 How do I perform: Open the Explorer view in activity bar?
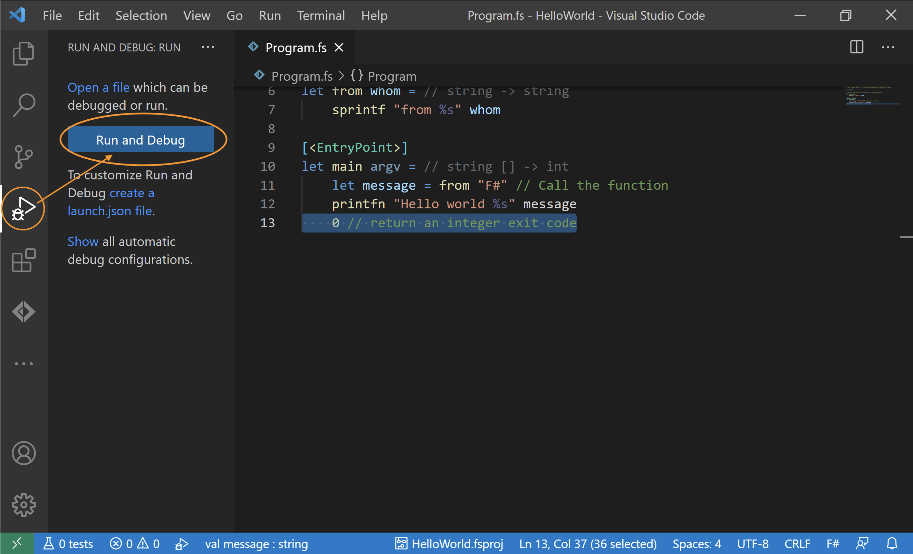(x=23, y=53)
